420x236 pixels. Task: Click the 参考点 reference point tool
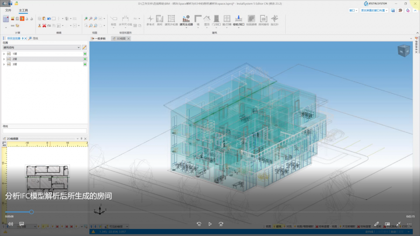point(150,20)
